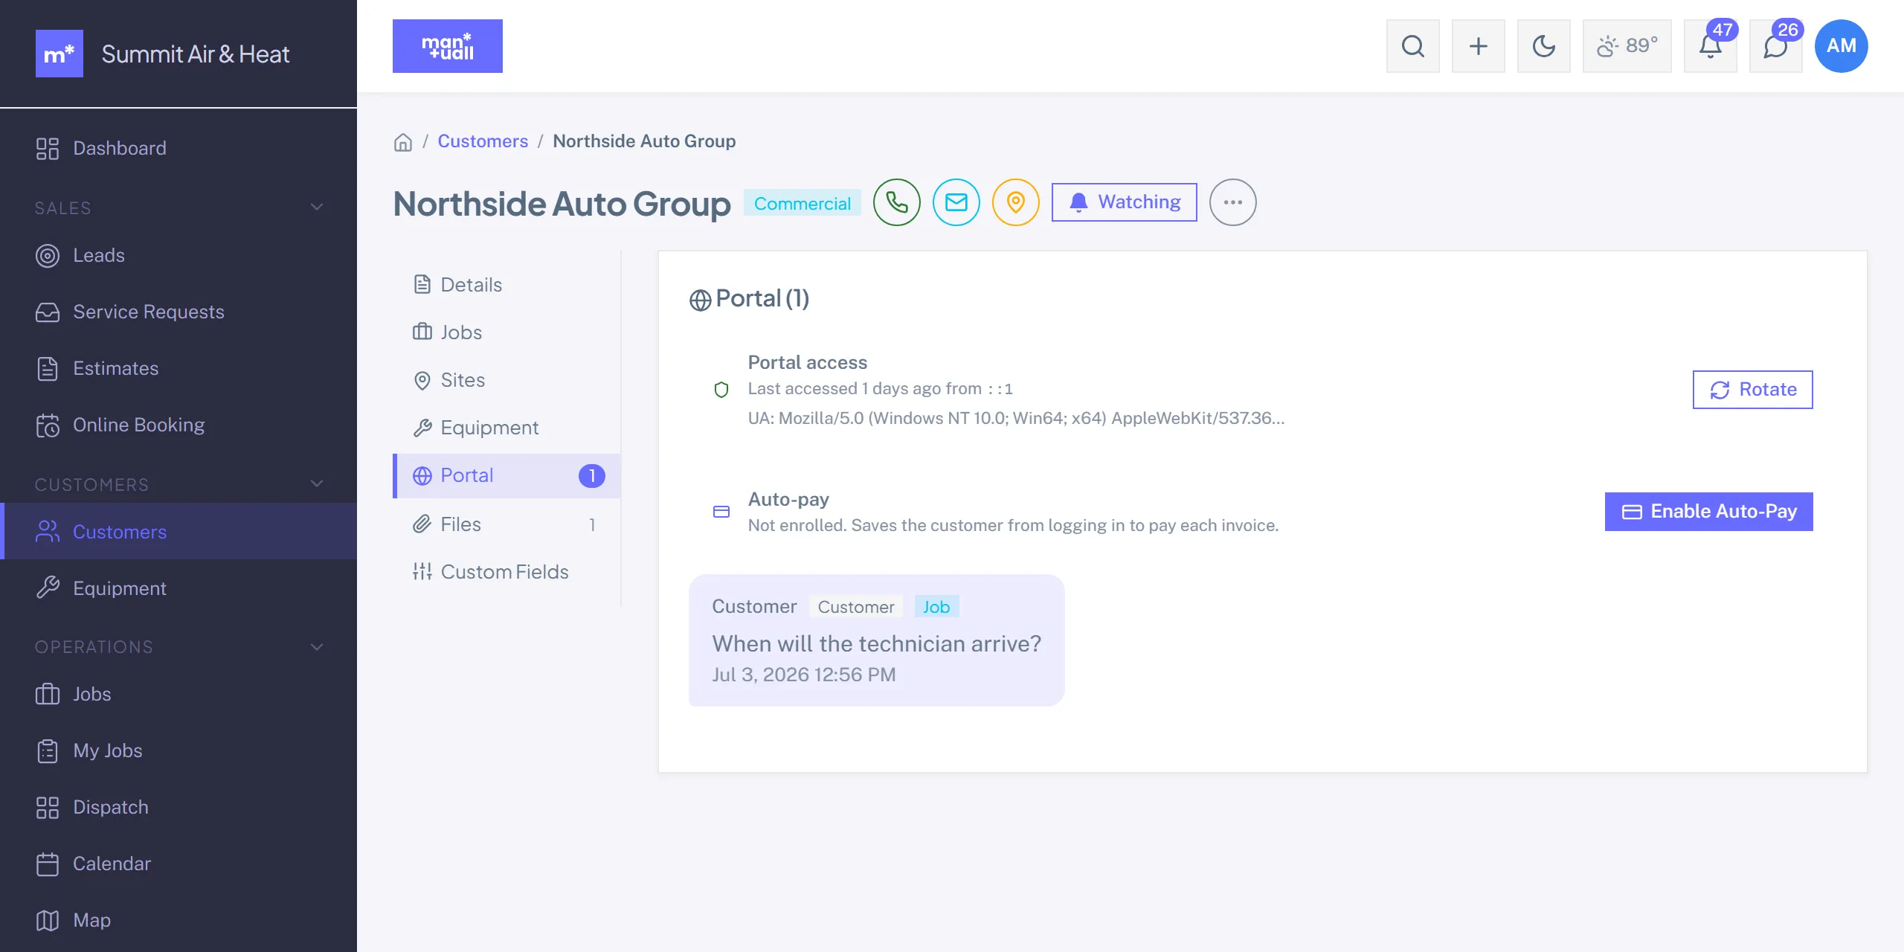The height and width of the screenshot is (952, 1904).
Task: Toggle the Watching button
Action: [1124, 202]
